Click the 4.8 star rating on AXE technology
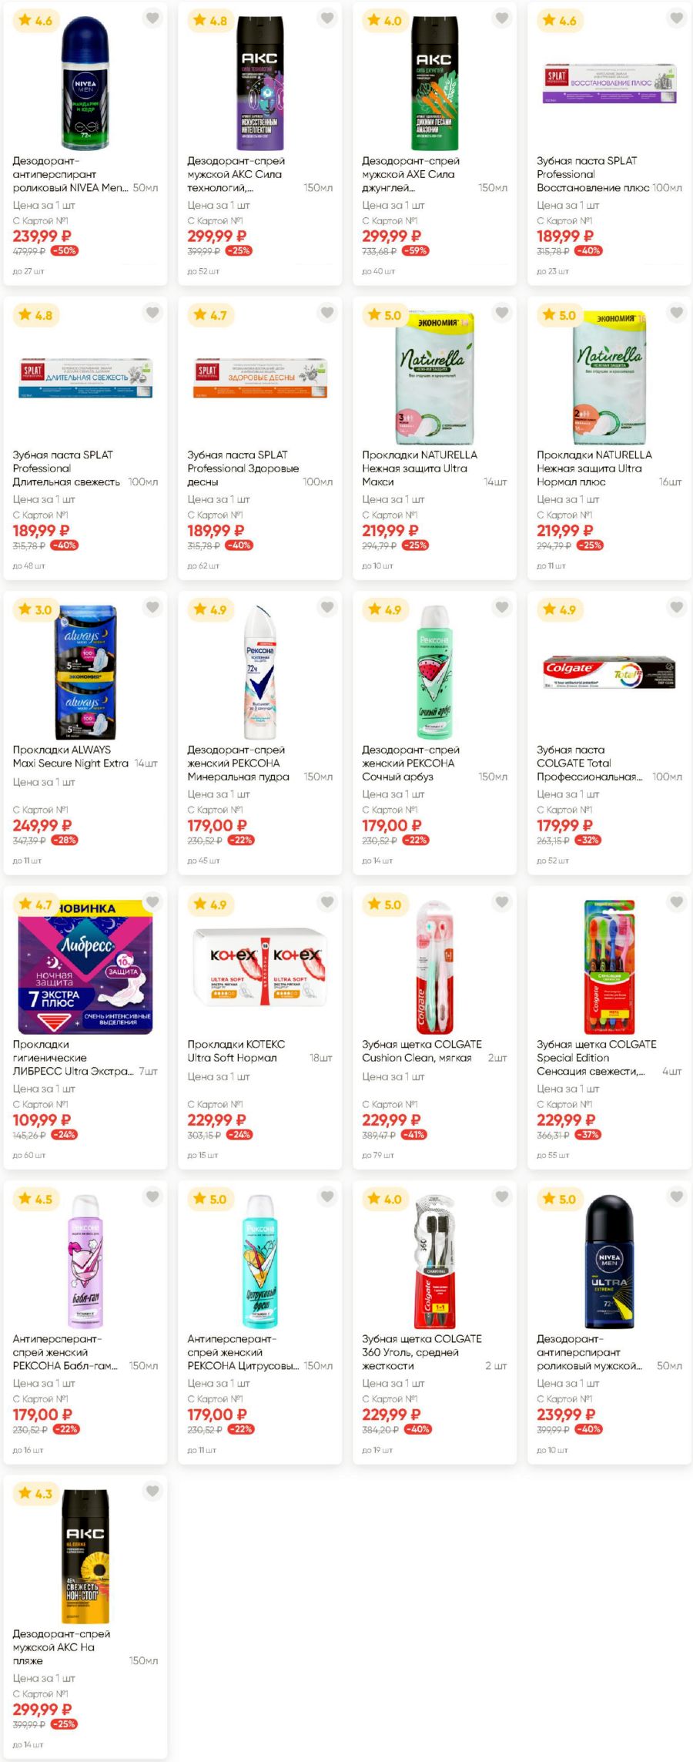This screenshot has height=1762, width=693. (210, 21)
